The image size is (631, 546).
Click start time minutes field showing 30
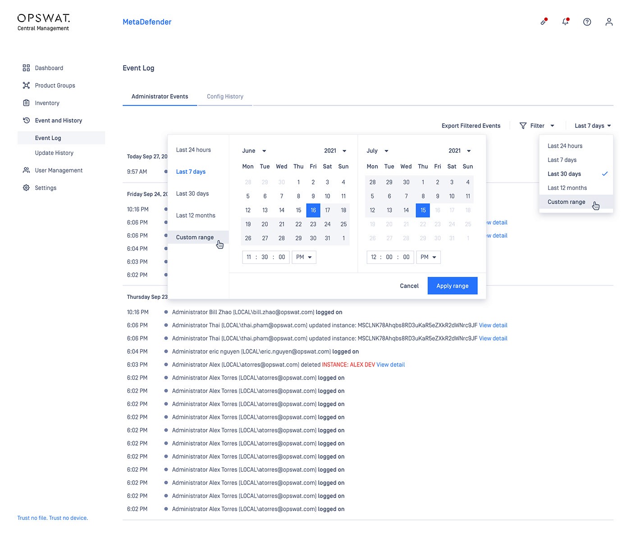pyautogui.click(x=265, y=257)
